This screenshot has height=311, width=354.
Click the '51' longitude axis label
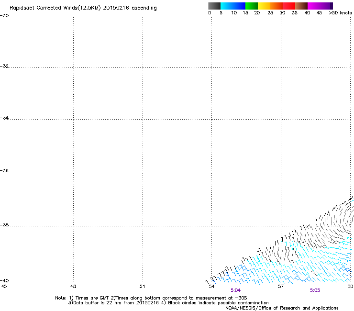142,287
